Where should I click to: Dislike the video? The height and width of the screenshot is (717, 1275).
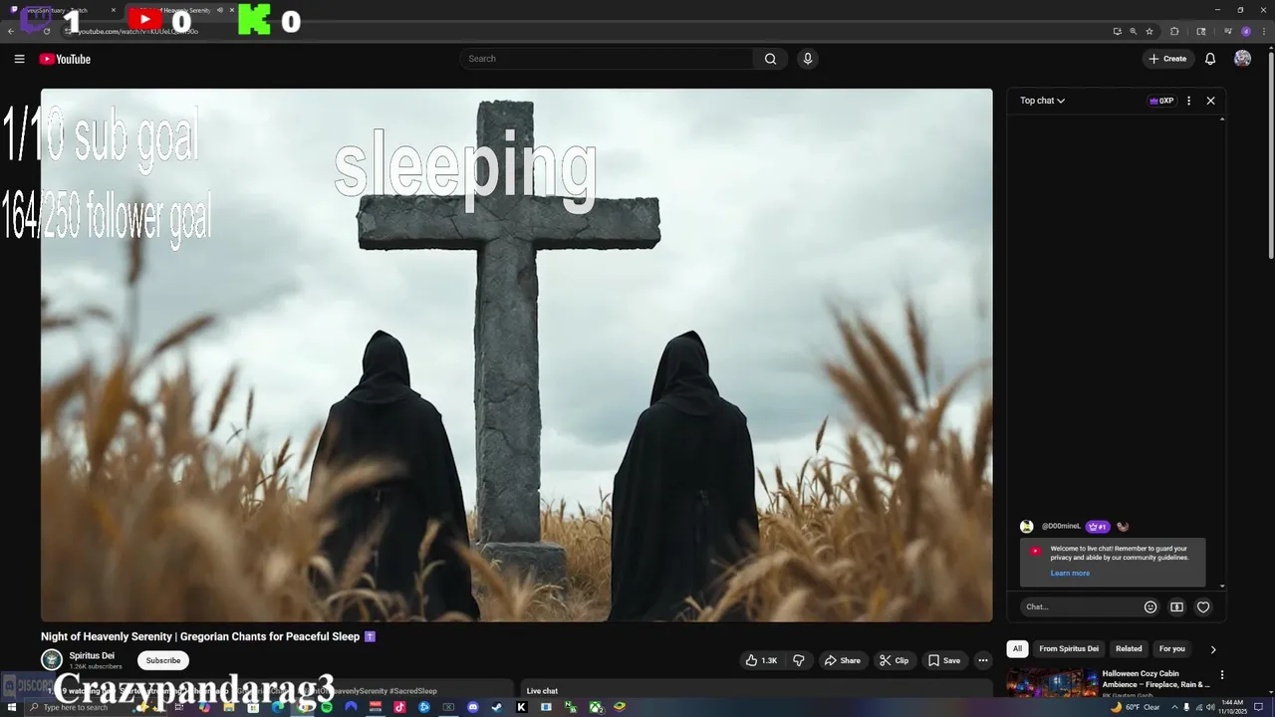[x=798, y=660]
